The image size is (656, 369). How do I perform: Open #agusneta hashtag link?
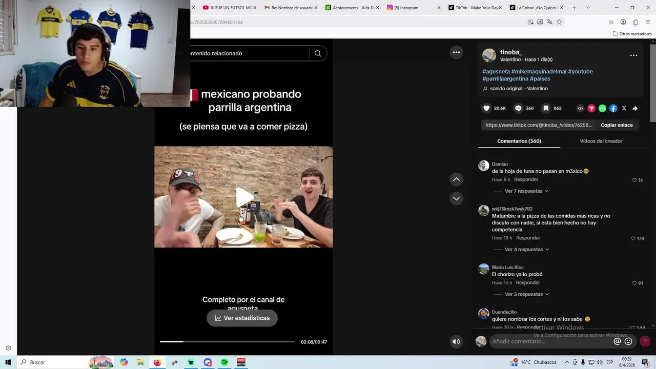click(496, 72)
